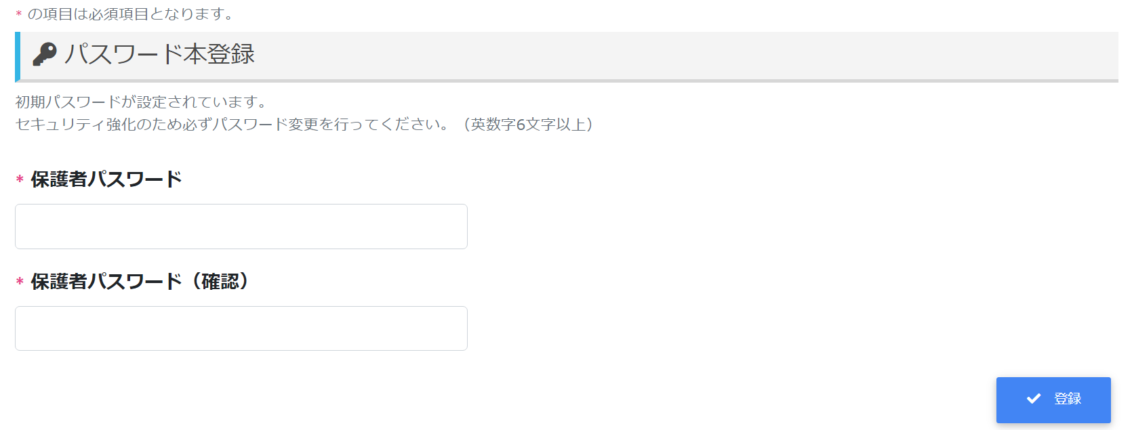Click the red asterisk beside 保護者パスワード（確認） label
The height and width of the screenshot is (430, 1132).
point(20,282)
